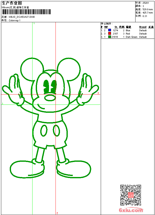This screenshot has width=155, height=215.
Task: Click the file name 'MBJD_DCA53A37.EMB'
Action: tap(22, 17)
